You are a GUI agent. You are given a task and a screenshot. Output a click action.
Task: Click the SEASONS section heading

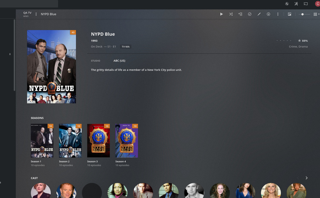point(37,118)
